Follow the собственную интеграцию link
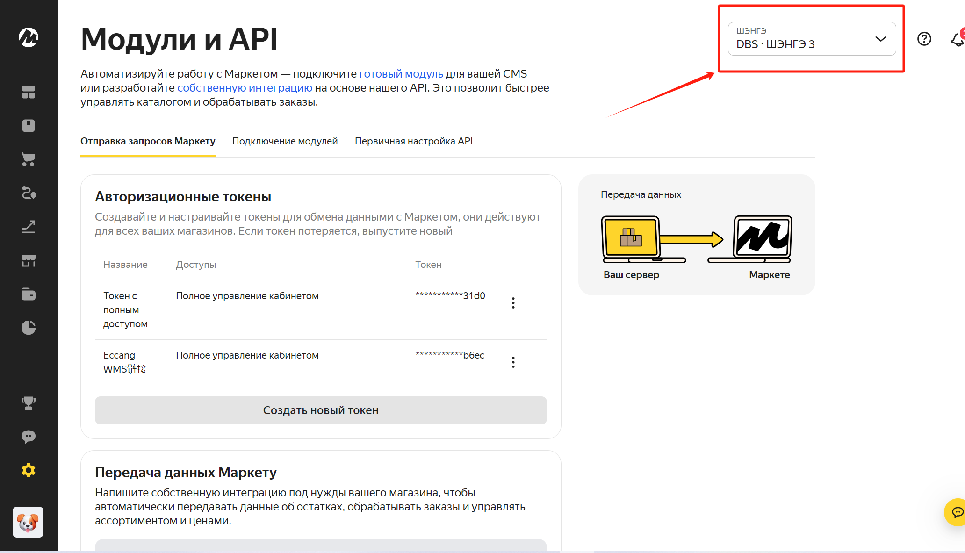This screenshot has width=965, height=553. pyautogui.click(x=245, y=88)
